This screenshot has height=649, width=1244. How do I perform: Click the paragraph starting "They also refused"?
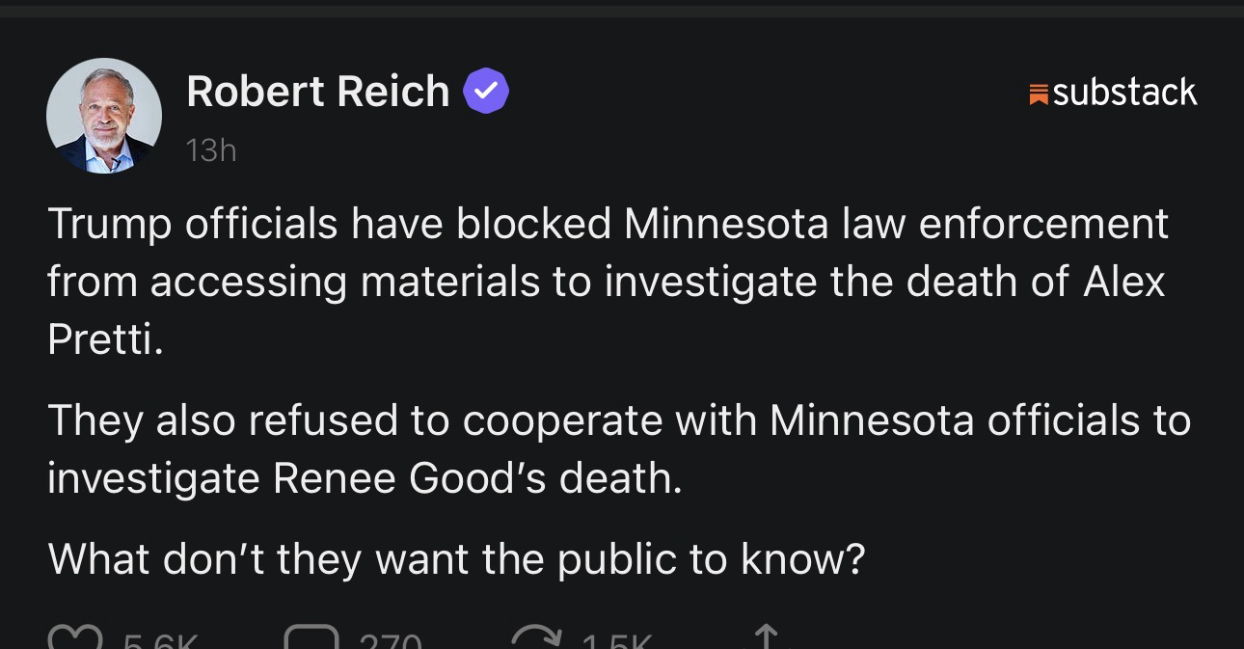(x=617, y=448)
